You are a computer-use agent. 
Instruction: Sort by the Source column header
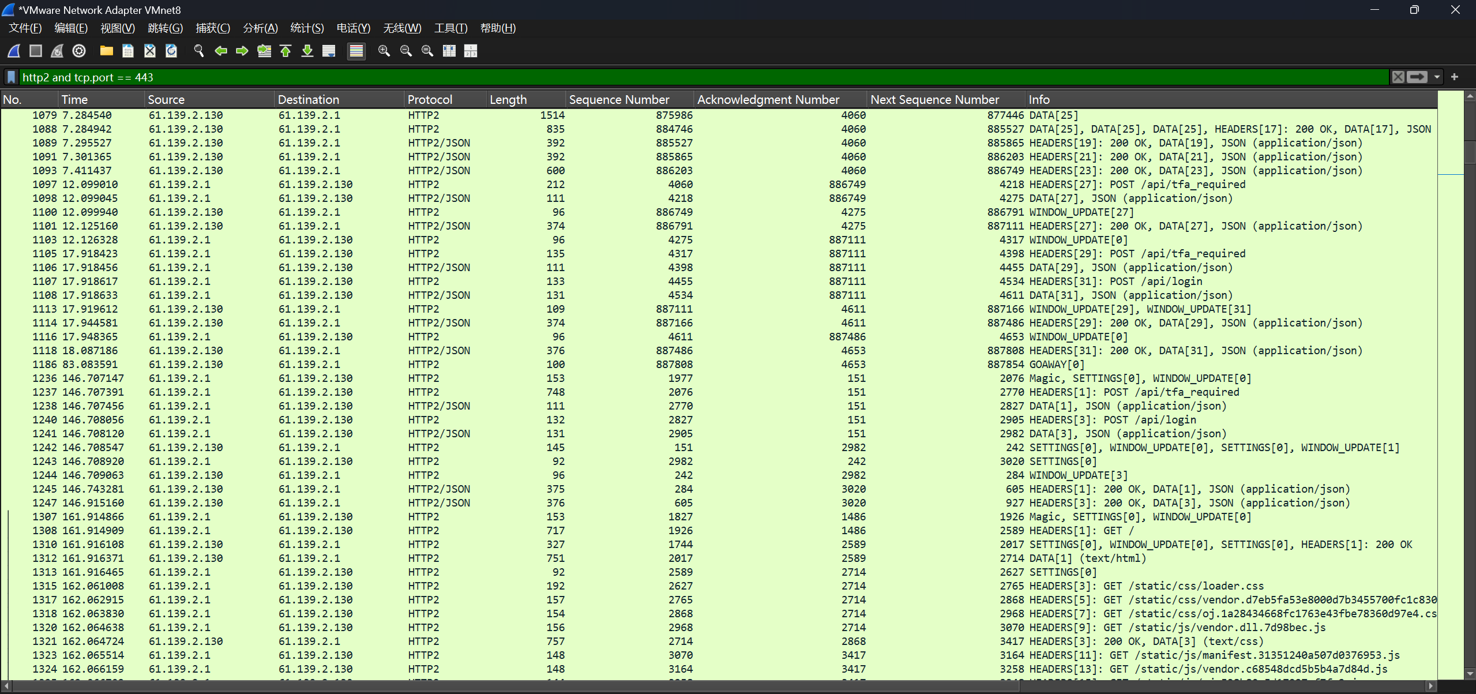pyautogui.click(x=209, y=99)
